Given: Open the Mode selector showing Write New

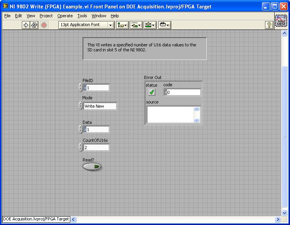Looking at the screenshot, I should point(100,106).
